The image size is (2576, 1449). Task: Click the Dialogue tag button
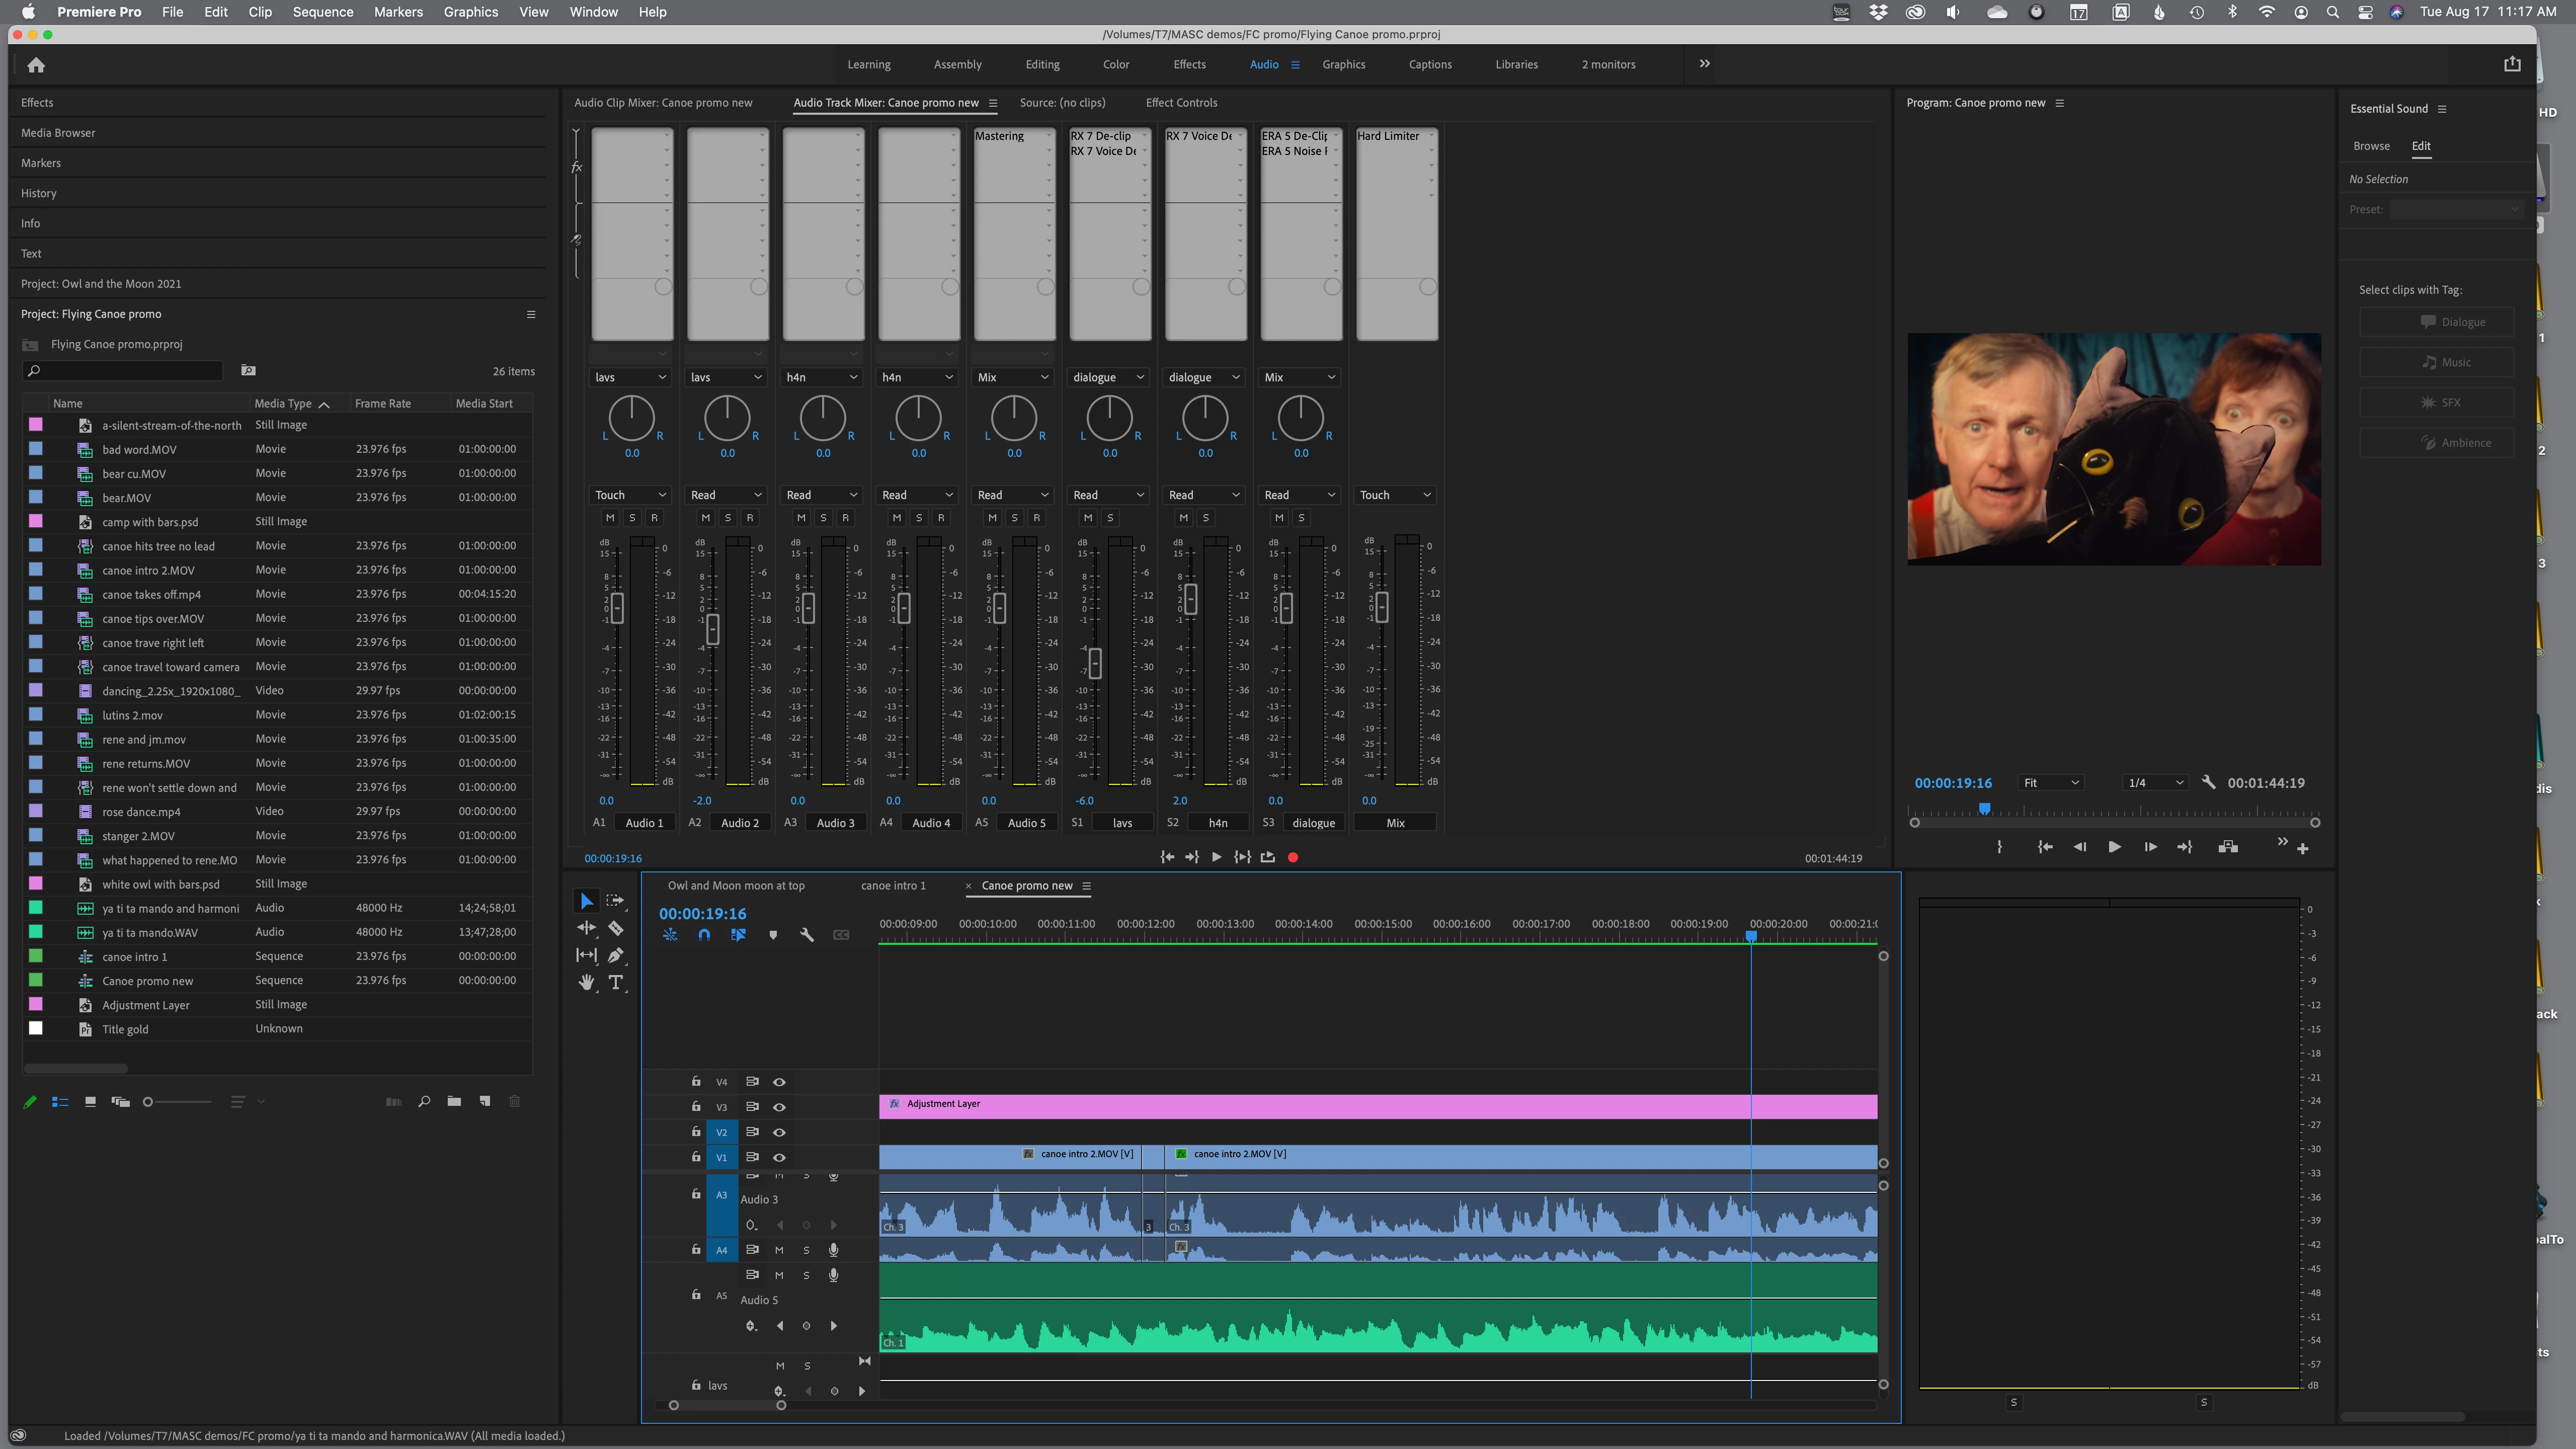tap(2436, 322)
